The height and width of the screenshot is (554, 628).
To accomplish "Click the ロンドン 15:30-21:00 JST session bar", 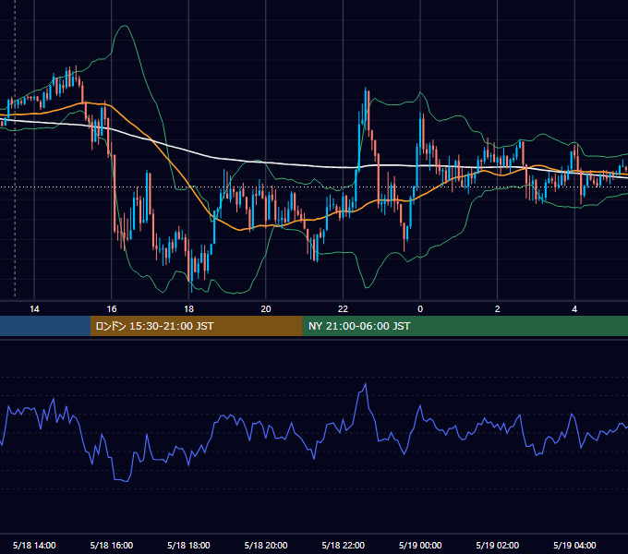I will coord(196,326).
